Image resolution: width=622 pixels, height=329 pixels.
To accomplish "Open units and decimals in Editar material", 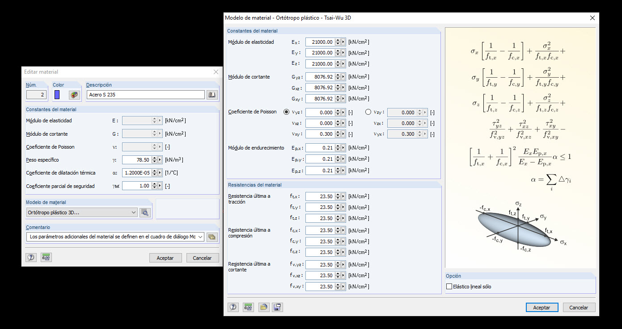I will 46,258.
